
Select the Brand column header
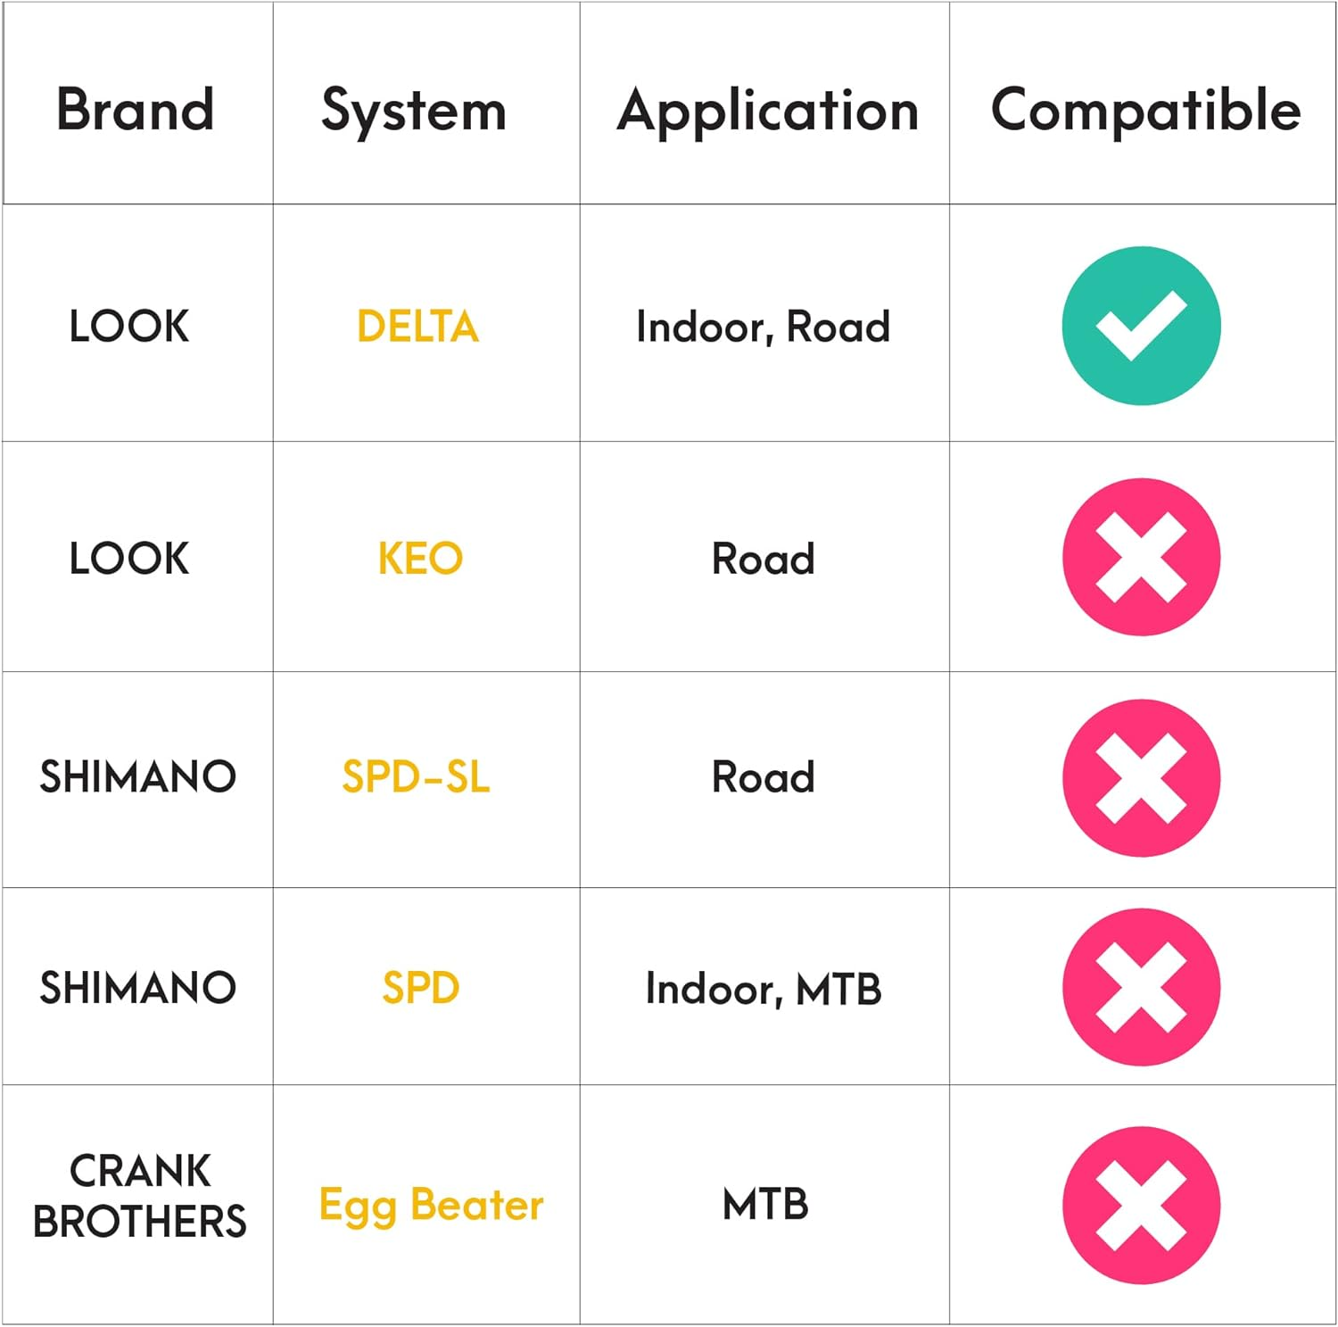[136, 110]
